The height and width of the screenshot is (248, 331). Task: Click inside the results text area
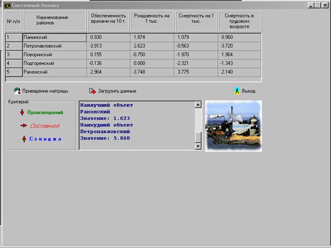(x=137, y=125)
